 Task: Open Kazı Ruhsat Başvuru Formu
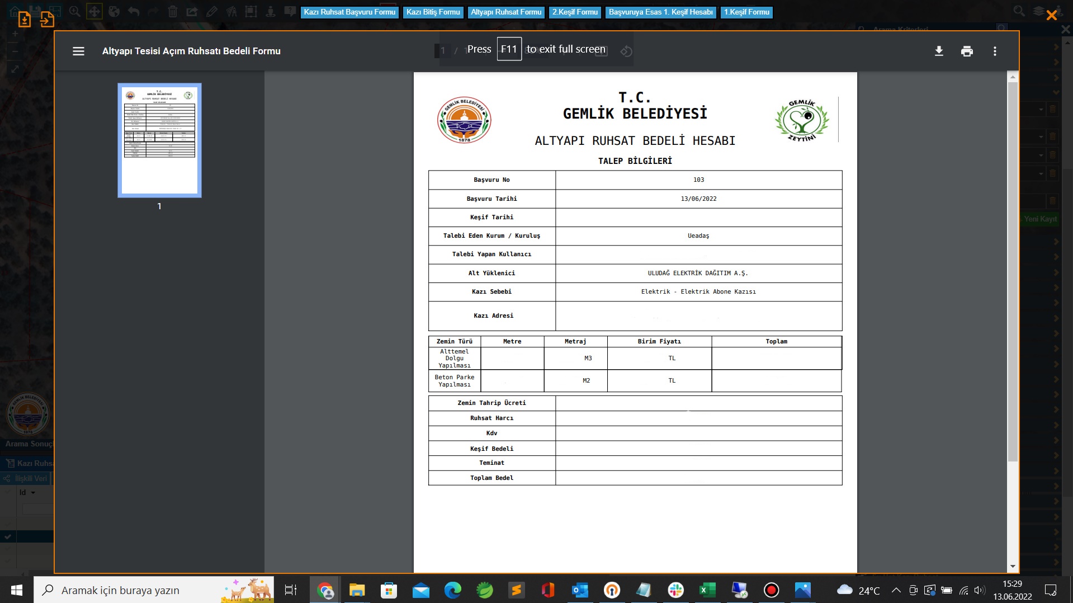349,12
